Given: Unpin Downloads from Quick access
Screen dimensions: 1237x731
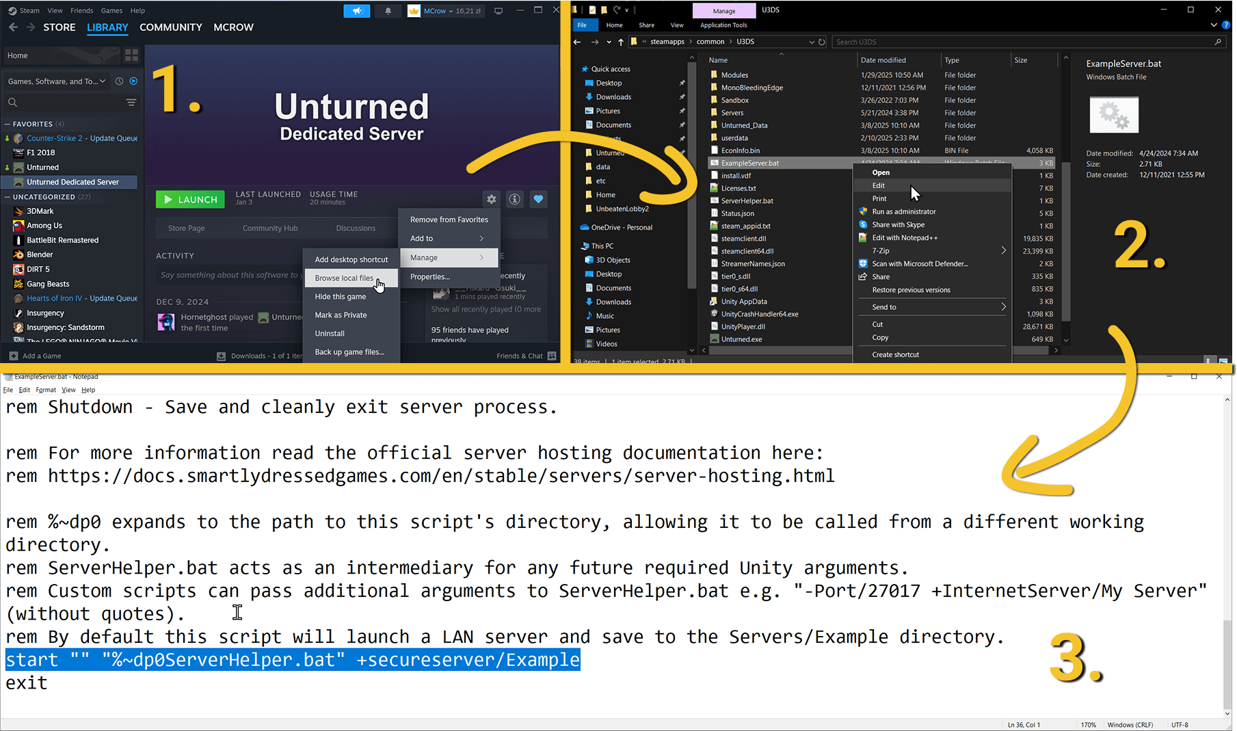Looking at the screenshot, I should coord(681,96).
